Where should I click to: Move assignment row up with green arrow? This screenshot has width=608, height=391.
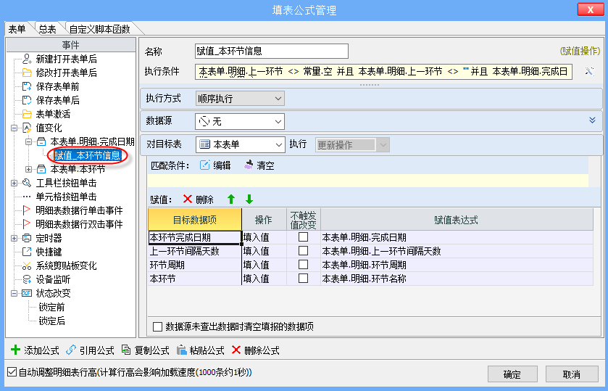click(231, 199)
